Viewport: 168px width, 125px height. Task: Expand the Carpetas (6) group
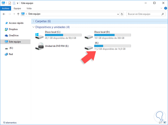pyautogui.click(x=33, y=21)
